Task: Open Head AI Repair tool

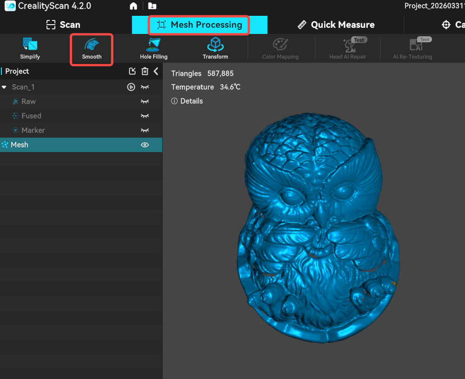Action: point(347,49)
